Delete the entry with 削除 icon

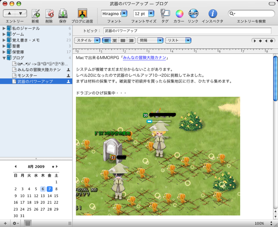click(49, 13)
